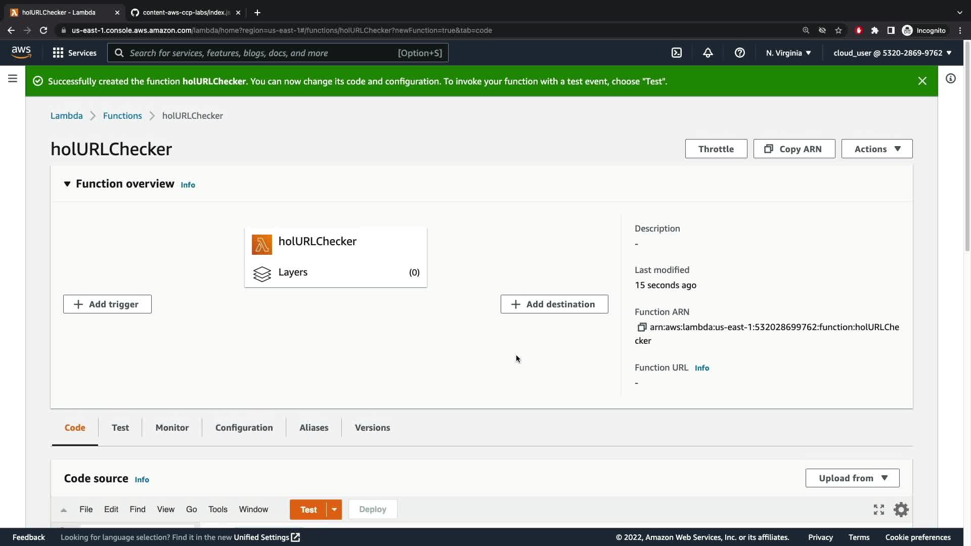
Task: Toggle fullscreen for the code editor
Action: coord(879,509)
